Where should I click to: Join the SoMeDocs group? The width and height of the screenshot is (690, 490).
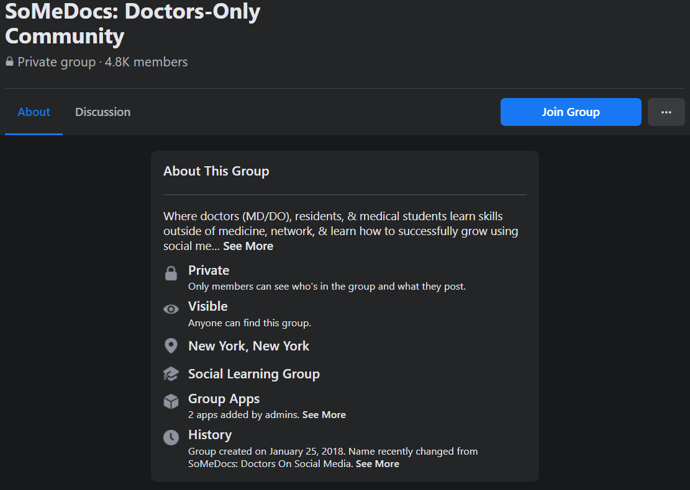570,112
